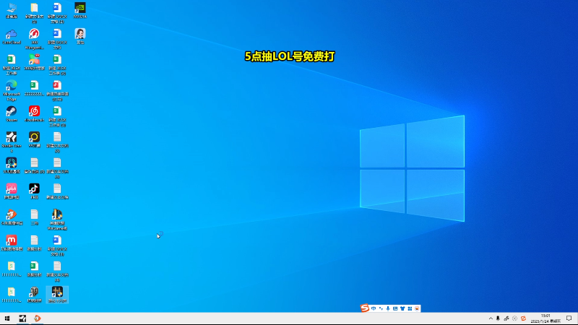578x325 pixels.
Task: Open the Douyin (TikTok) shortcut
Action: (x=34, y=191)
